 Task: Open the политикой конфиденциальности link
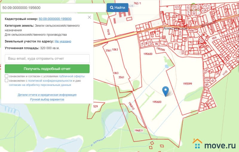pos(50,81)
